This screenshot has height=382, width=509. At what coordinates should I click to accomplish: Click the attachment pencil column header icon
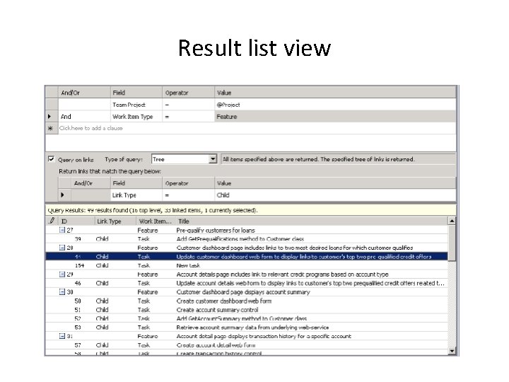pos(52,221)
